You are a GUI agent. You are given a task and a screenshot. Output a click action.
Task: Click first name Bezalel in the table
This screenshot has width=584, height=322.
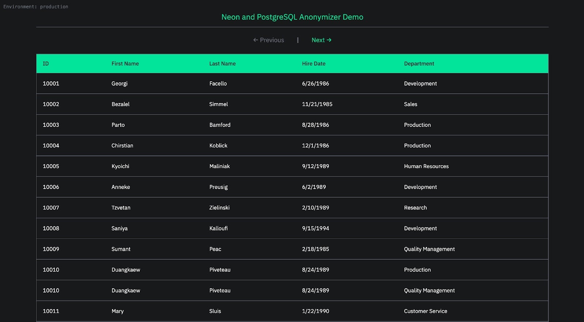coord(120,104)
